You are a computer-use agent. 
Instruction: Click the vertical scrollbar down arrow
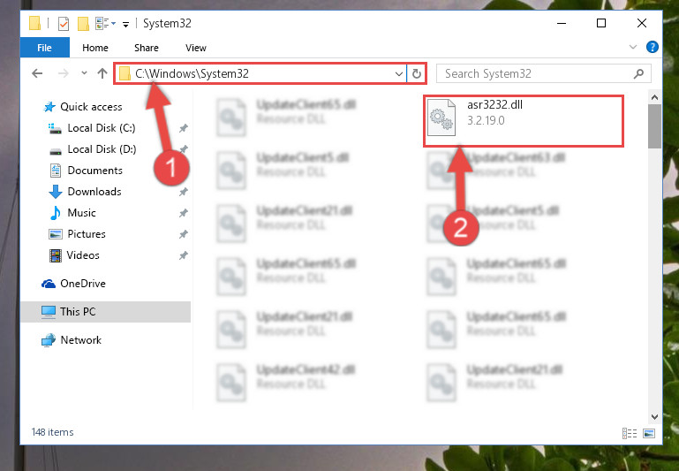coord(654,417)
